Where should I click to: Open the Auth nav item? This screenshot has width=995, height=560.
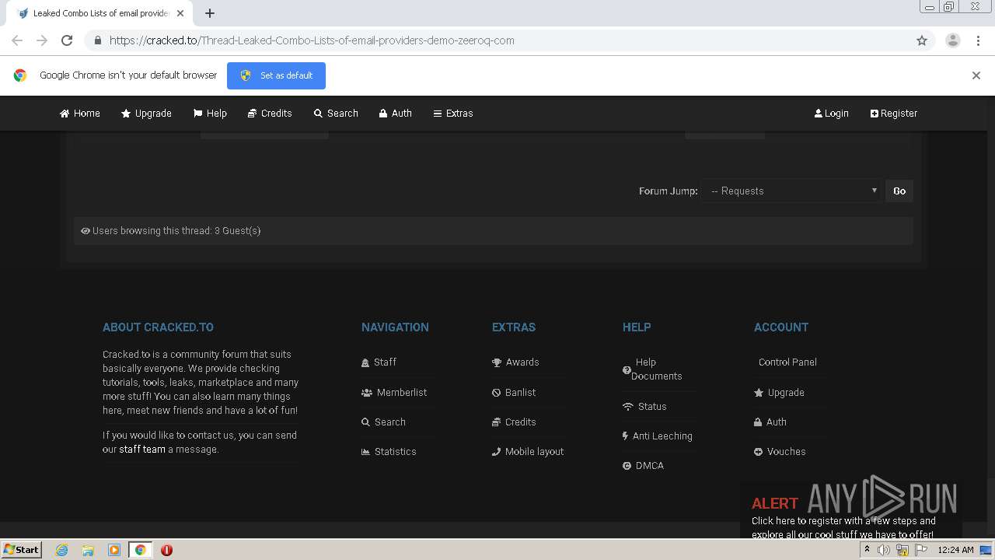point(396,113)
